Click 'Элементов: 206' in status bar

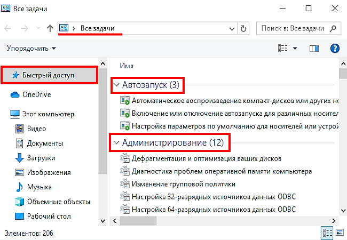pos(29,233)
